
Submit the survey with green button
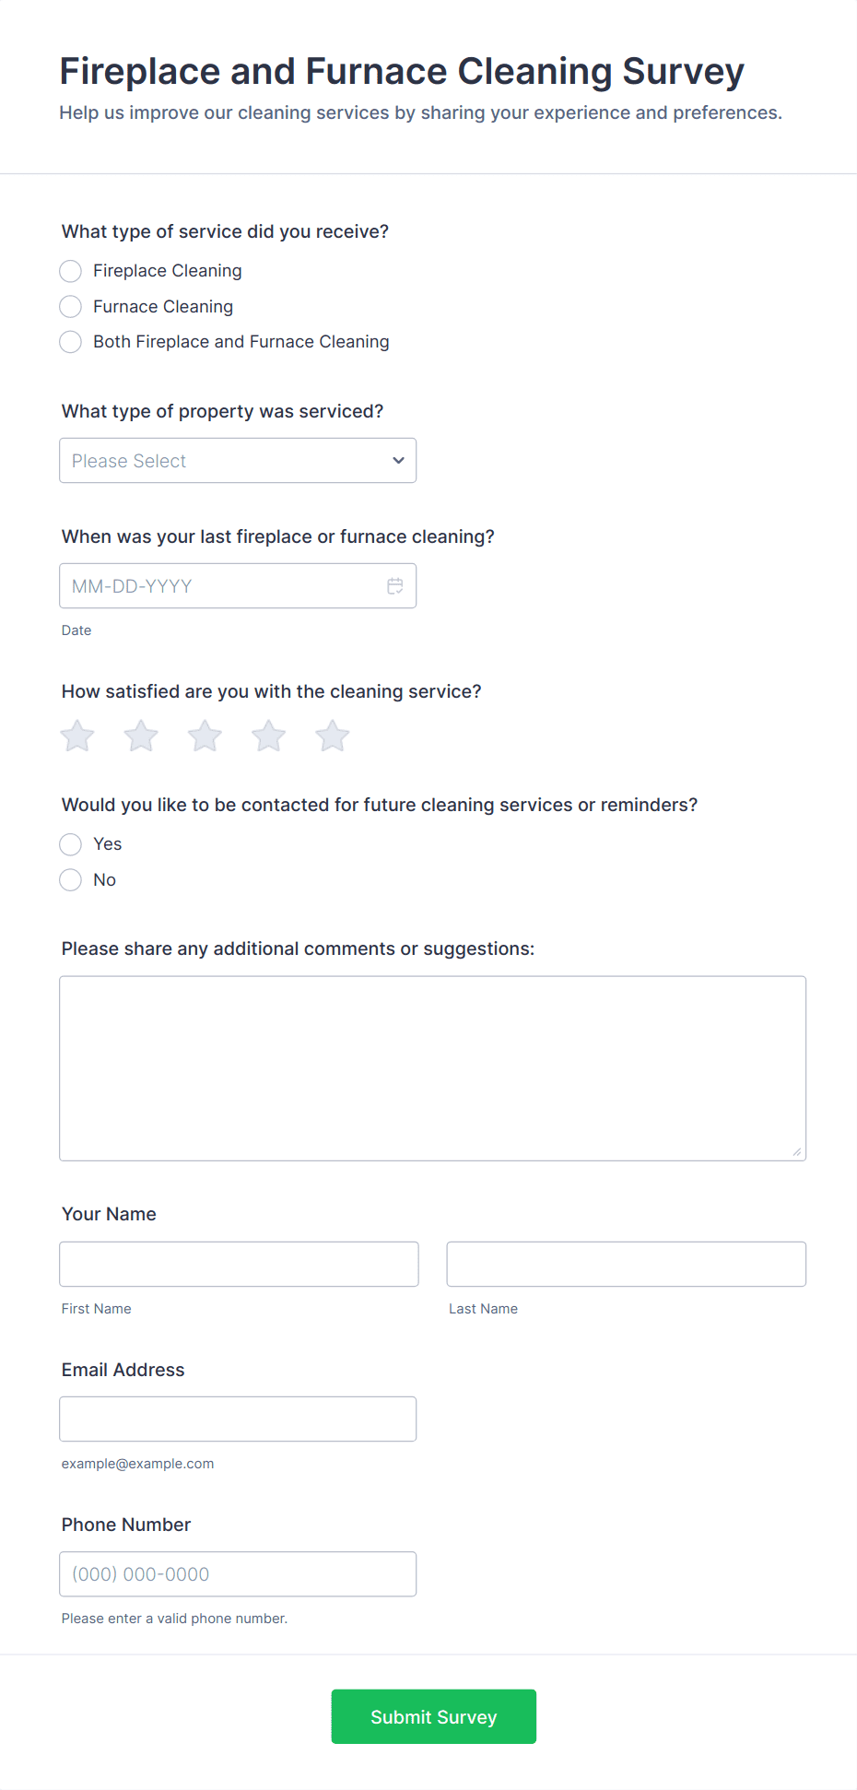coord(433,1716)
